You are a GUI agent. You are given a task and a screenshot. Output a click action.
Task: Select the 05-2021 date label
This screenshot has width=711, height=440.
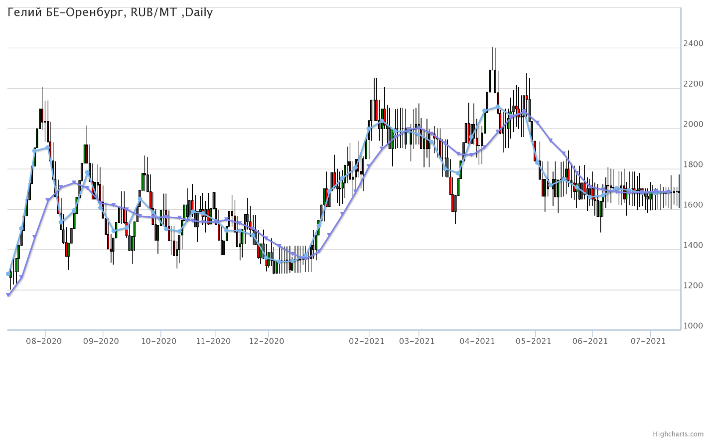pos(533,341)
